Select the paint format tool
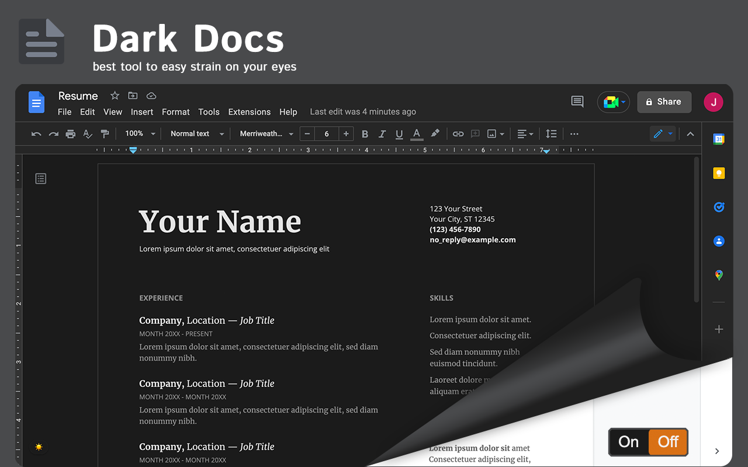The height and width of the screenshot is (467, 748). tap(105, 134)
